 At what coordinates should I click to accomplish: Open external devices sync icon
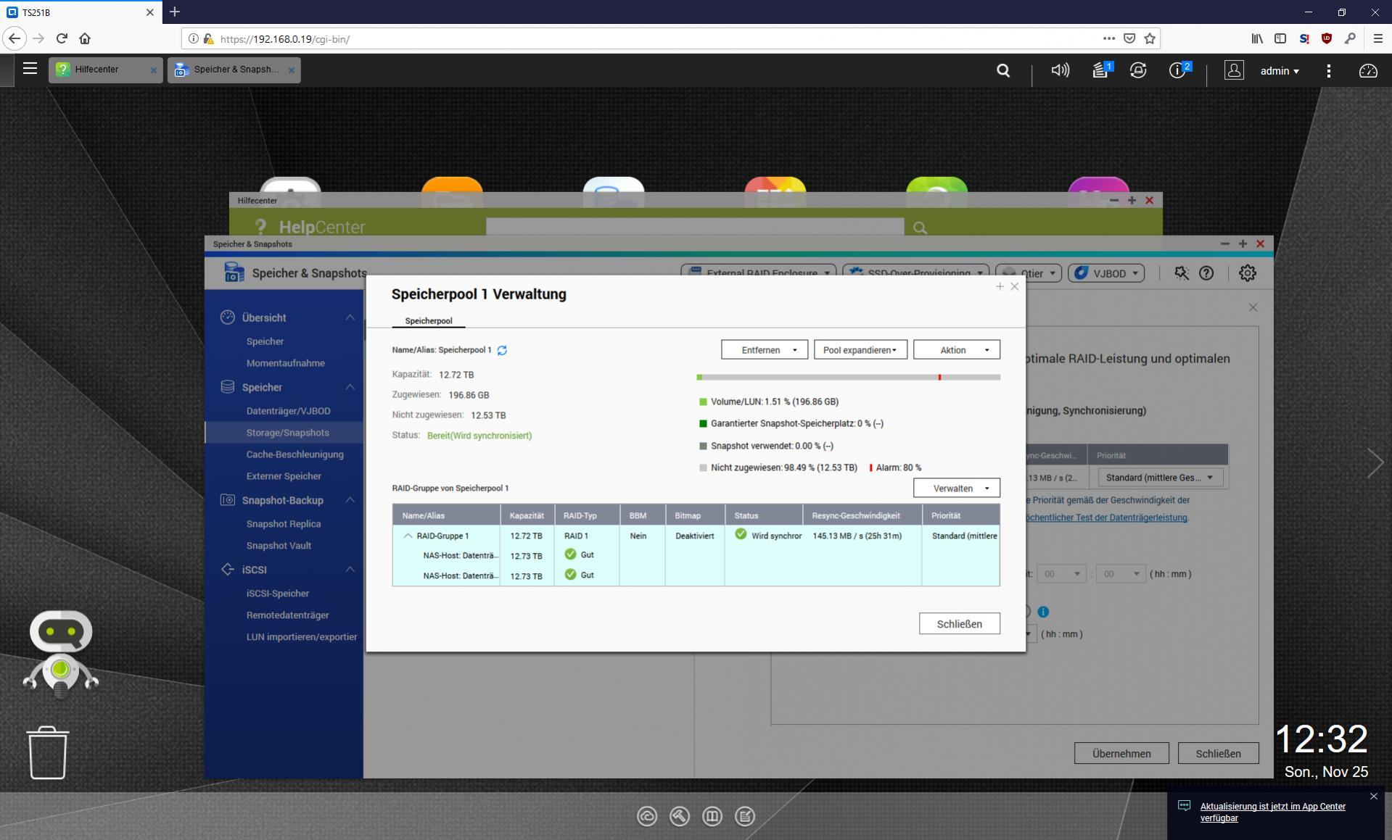click(x=1138, y=70)
